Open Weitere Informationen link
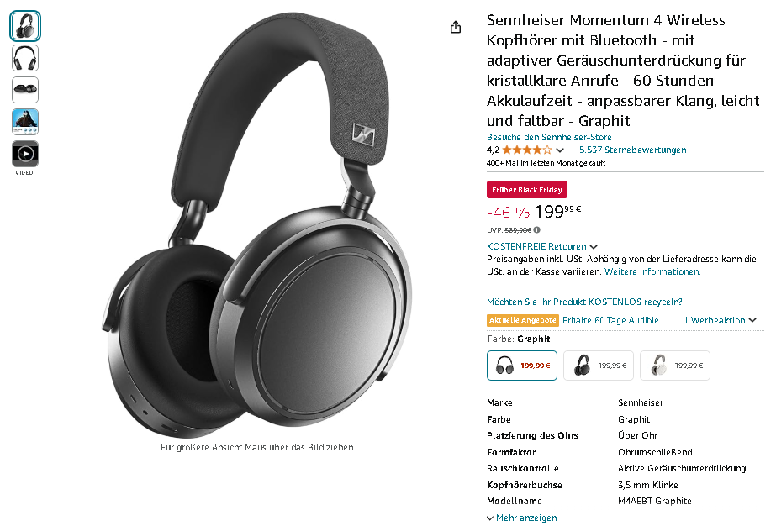The width and height of the screenshot is (776, 526). click(652, 271)
